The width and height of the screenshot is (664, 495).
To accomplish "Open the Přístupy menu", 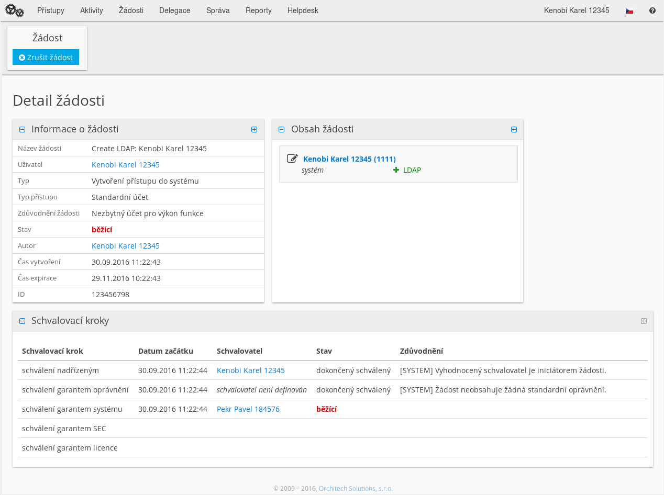I will point(51,10).
